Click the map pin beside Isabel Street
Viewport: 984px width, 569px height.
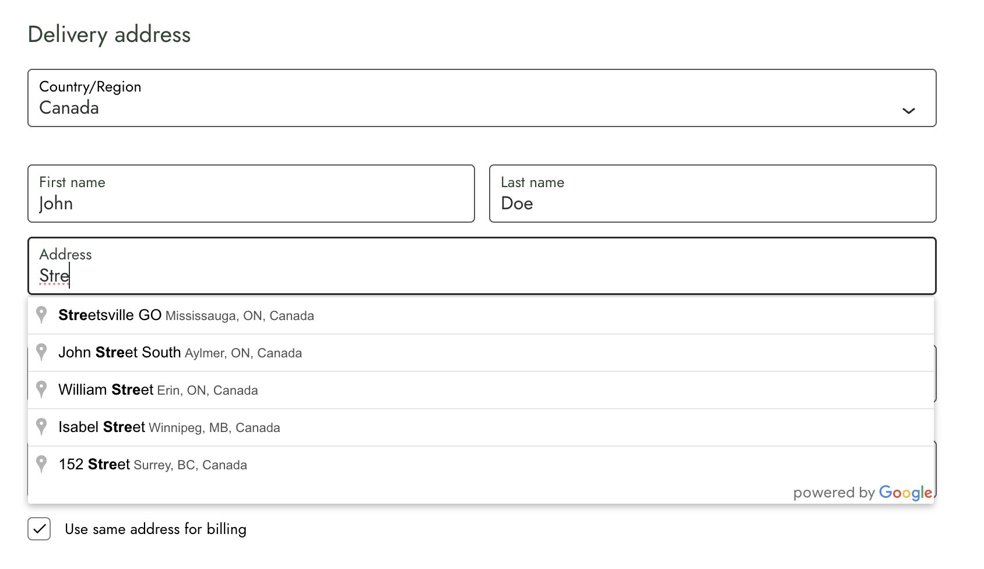tap(41, 427)
